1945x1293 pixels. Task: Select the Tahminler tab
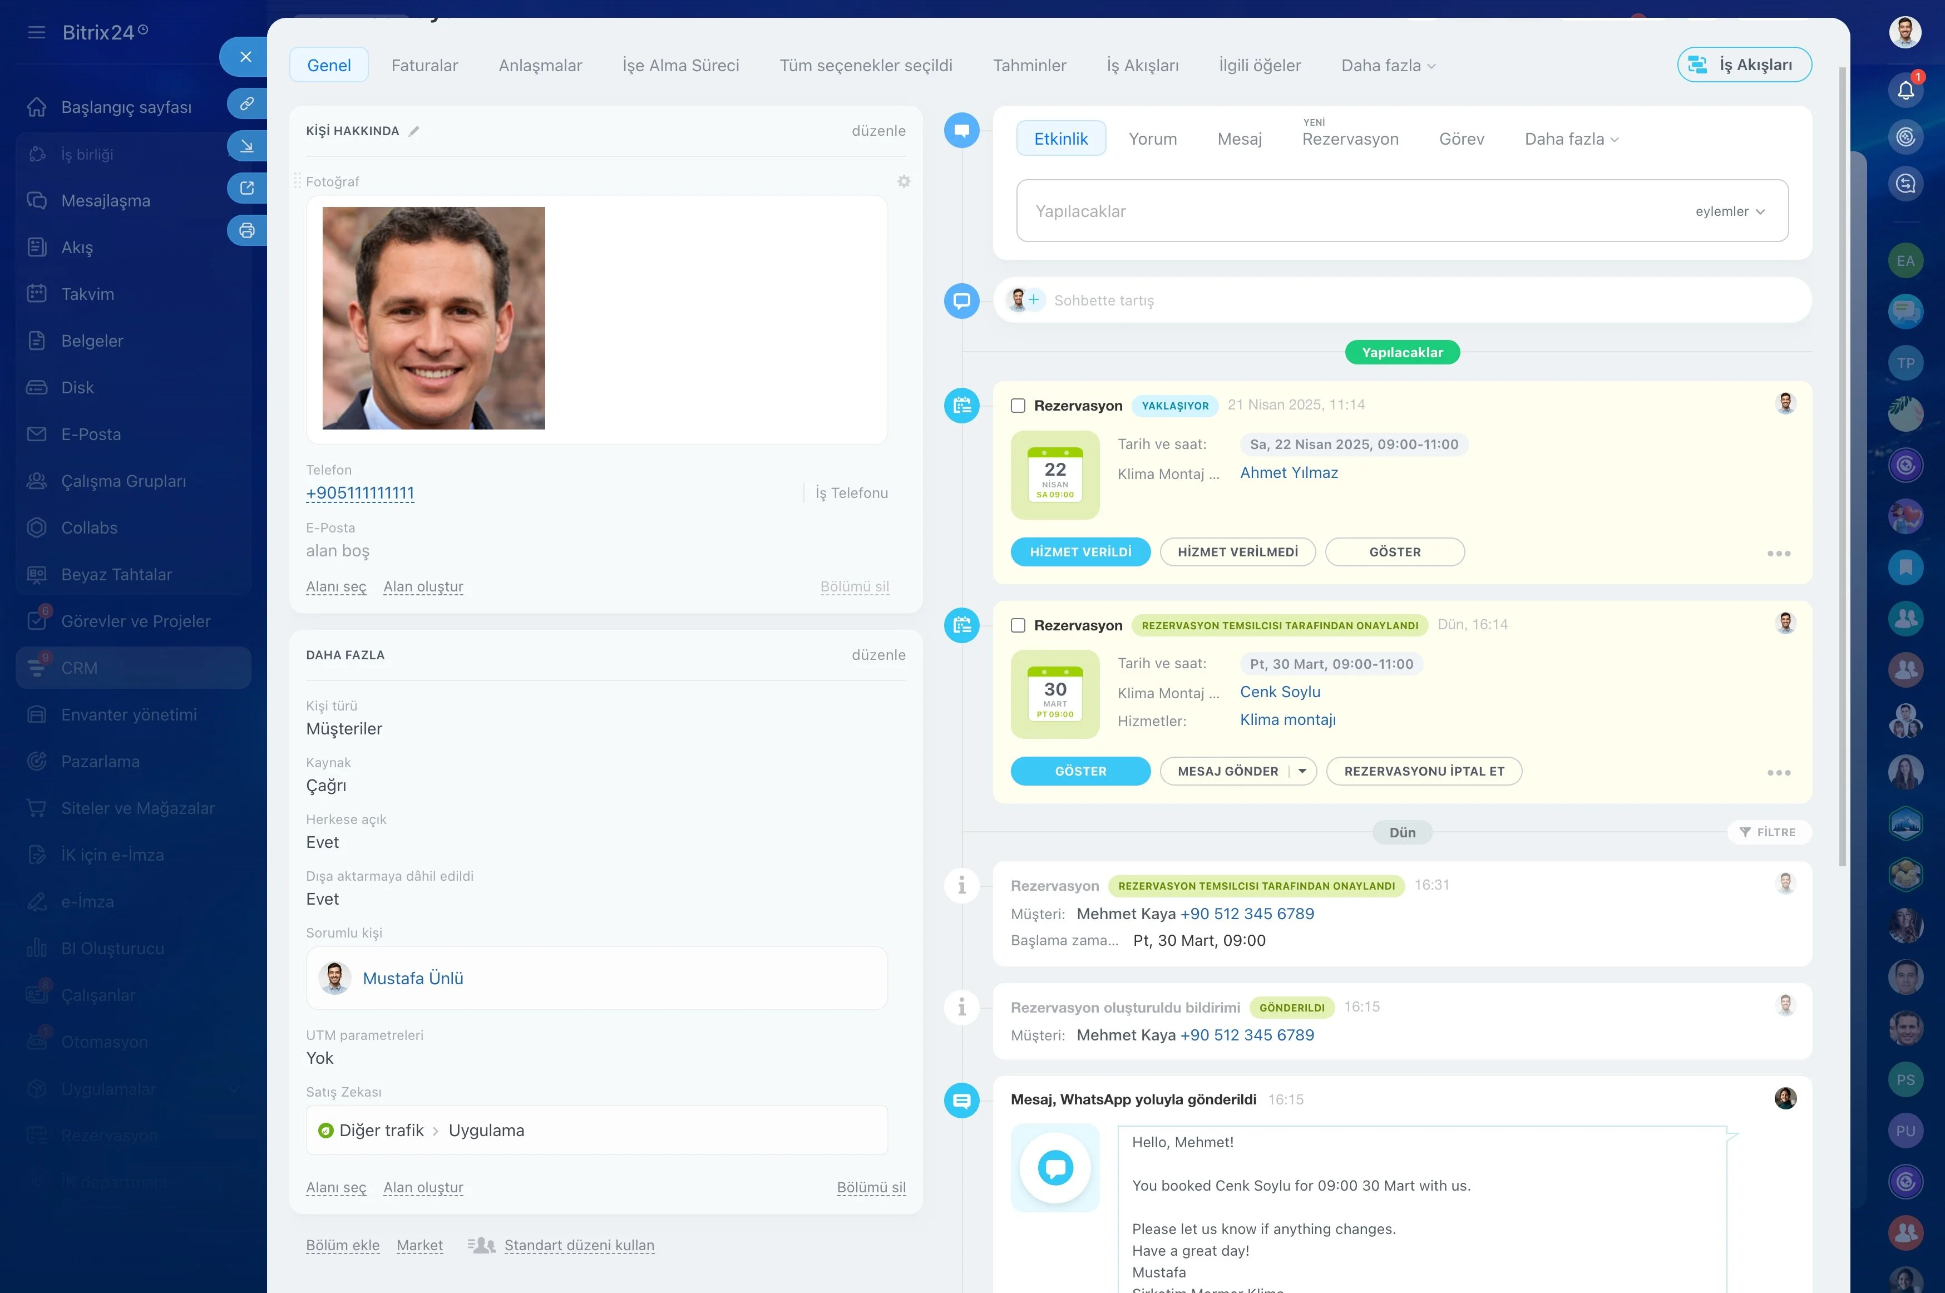[1029, 65]
